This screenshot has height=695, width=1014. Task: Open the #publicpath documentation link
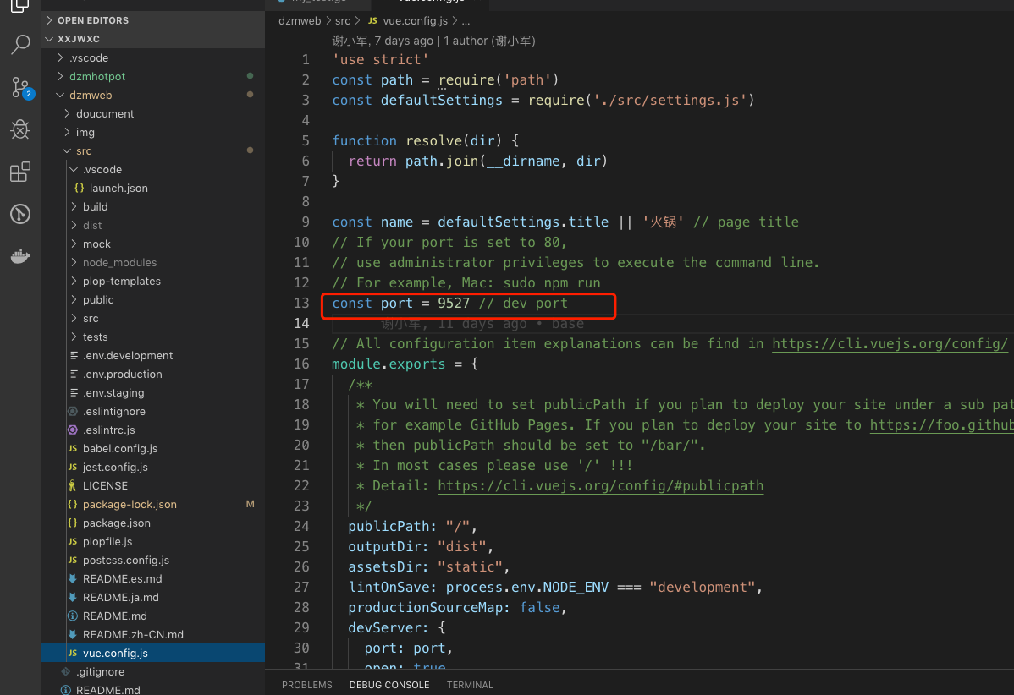coord(601,485)
